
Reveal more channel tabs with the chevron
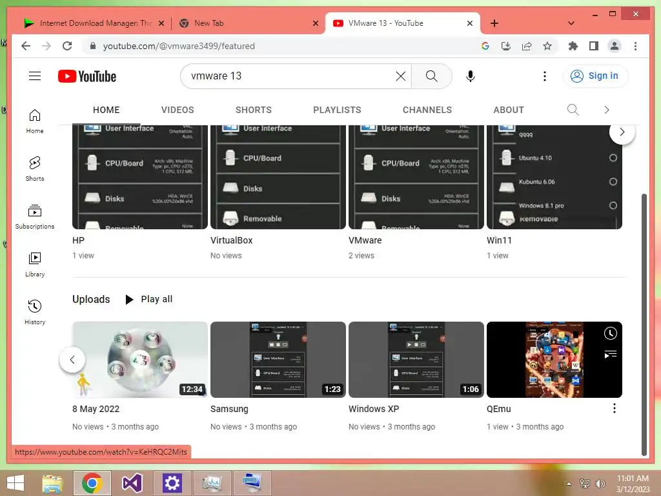(x=606, y=110)
